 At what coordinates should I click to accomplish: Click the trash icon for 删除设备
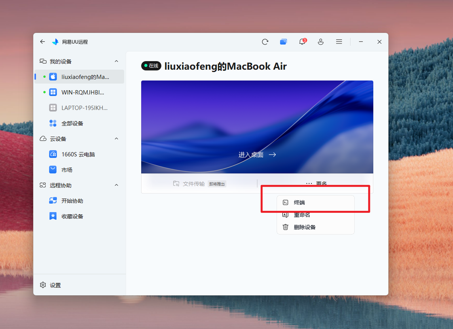pyautogui.click(x=286, y=227)
